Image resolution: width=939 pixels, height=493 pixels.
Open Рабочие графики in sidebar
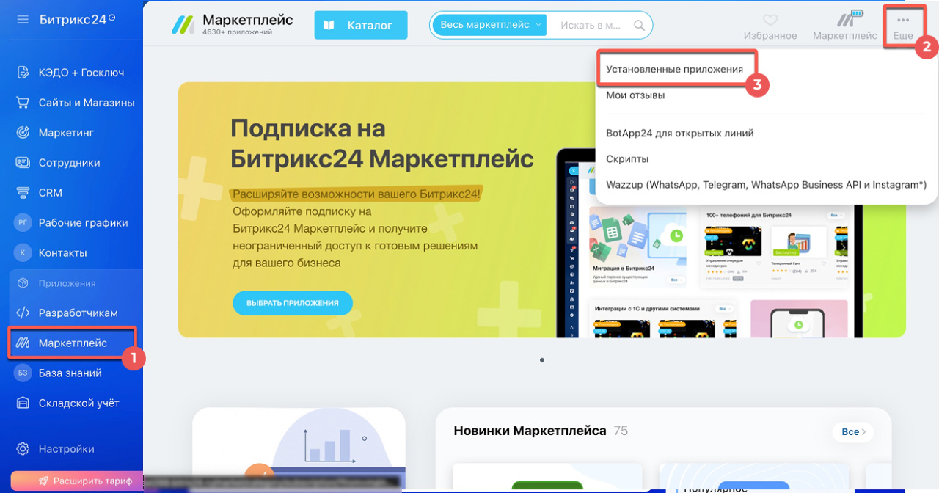83,223
